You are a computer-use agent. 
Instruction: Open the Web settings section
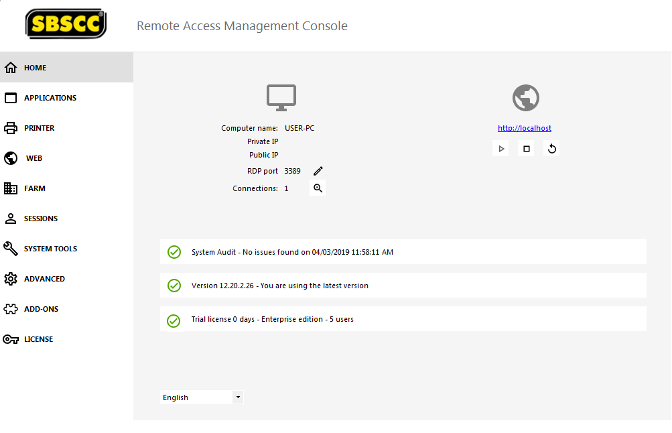(33, 158)
